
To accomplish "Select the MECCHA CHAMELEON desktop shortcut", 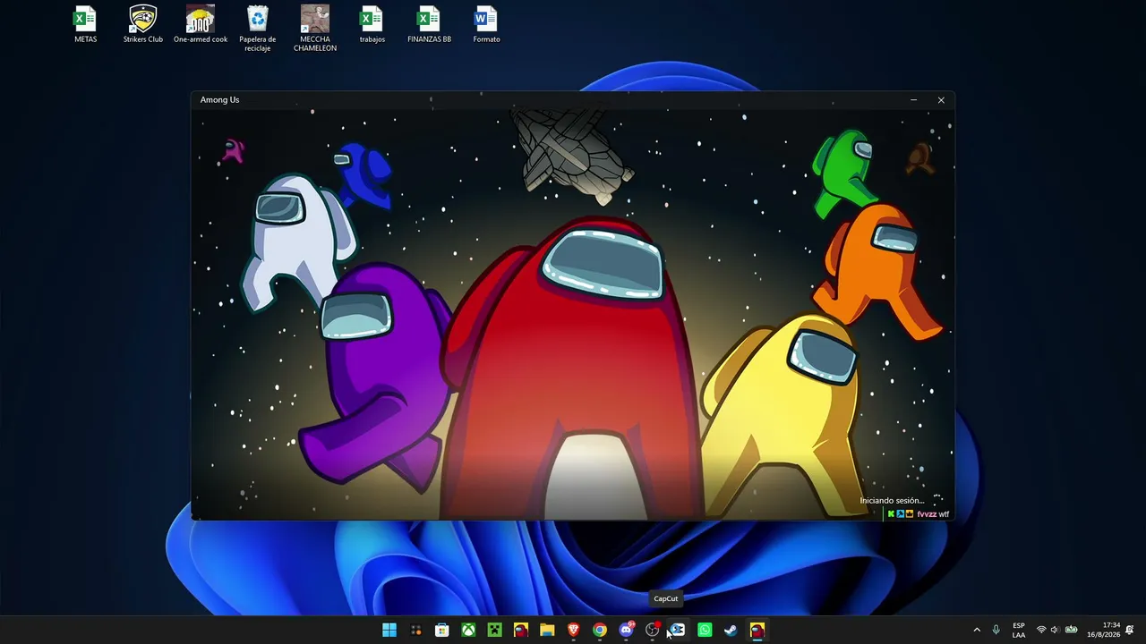I will click(315, 29).
